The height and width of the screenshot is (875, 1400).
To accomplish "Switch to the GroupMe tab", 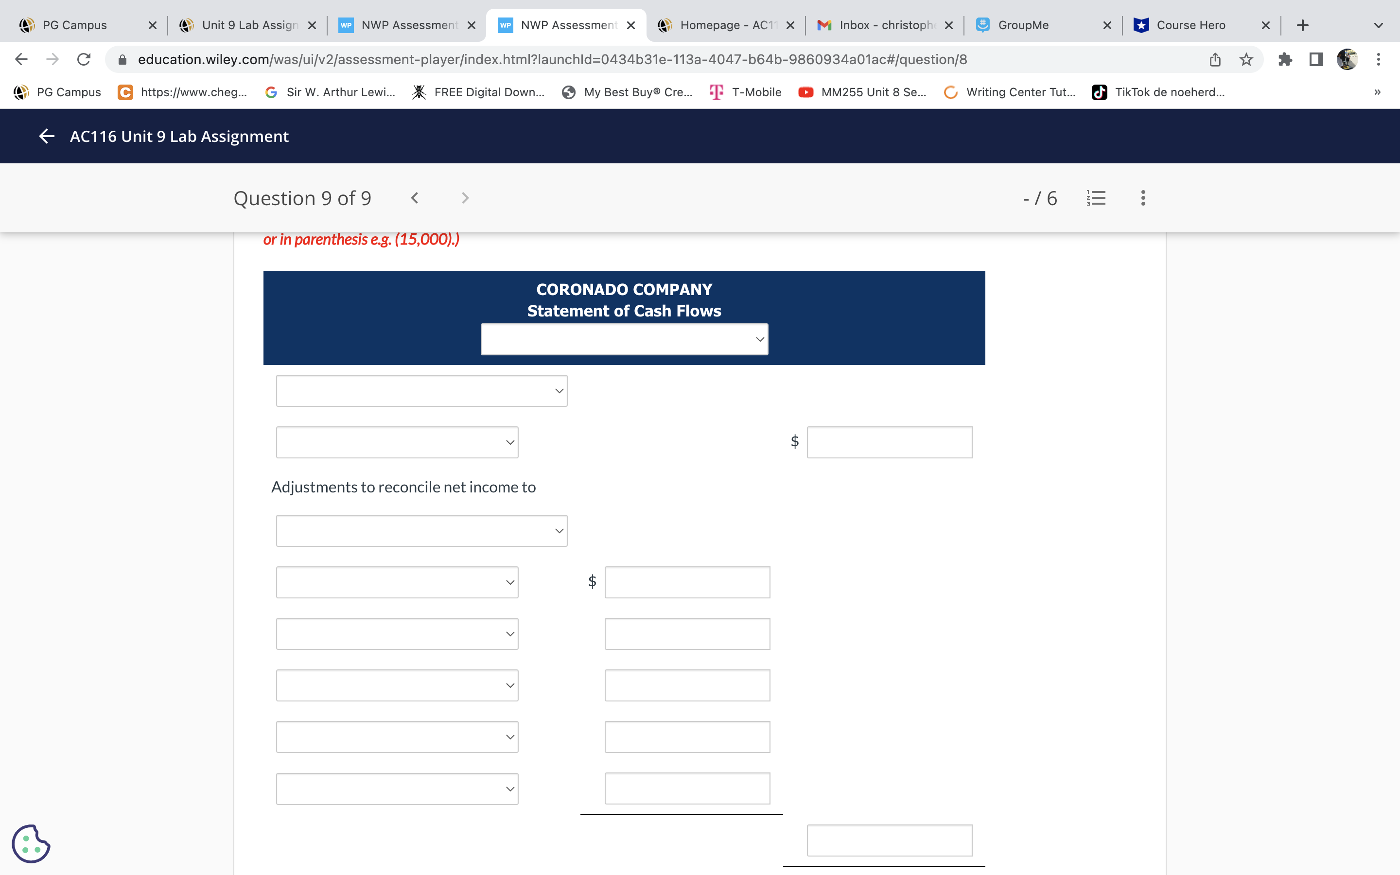I will pyautogui.click(x=1023, y=25).
